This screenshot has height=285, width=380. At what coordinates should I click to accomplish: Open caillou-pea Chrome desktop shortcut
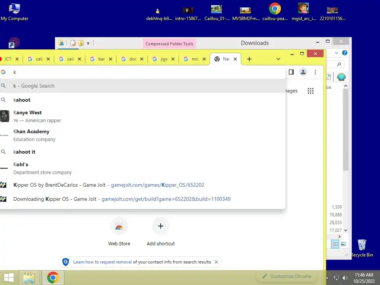[x=275, y=12]
